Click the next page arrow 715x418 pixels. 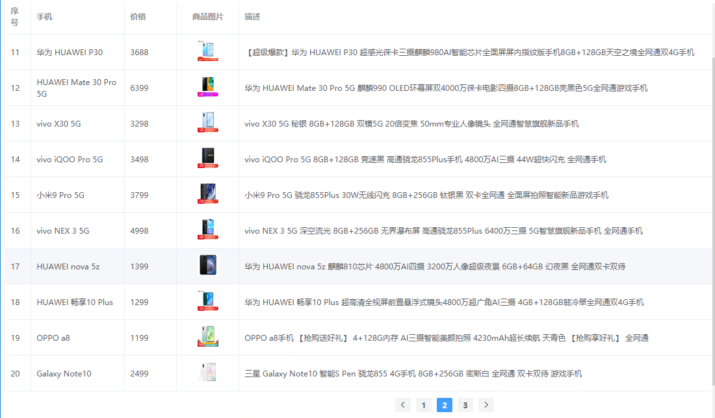tap(486, 404)
